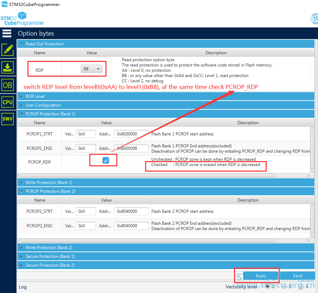Expand the BOR Level section
318x293 pixels.
pos(166,96)
